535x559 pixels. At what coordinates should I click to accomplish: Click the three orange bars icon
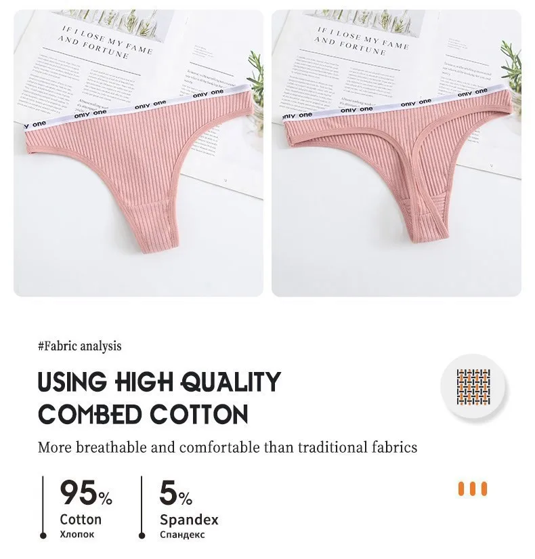[x=472, y=489]
